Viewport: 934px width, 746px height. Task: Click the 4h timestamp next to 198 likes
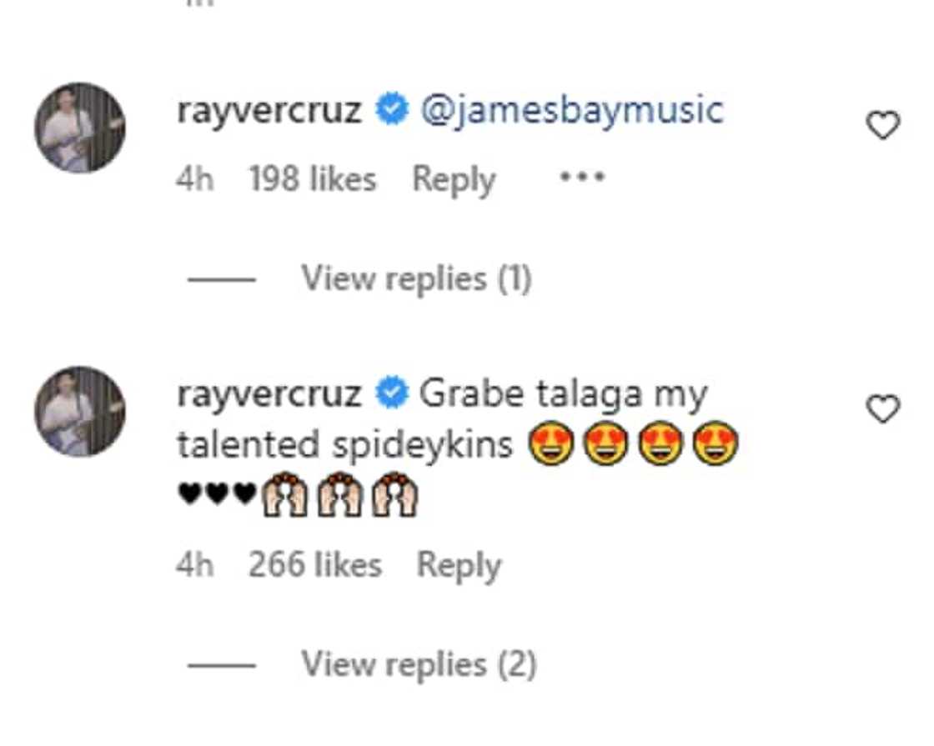[x=194, y=179]
